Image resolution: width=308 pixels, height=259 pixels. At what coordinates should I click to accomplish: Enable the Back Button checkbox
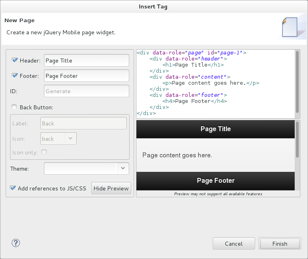point(15,107)
